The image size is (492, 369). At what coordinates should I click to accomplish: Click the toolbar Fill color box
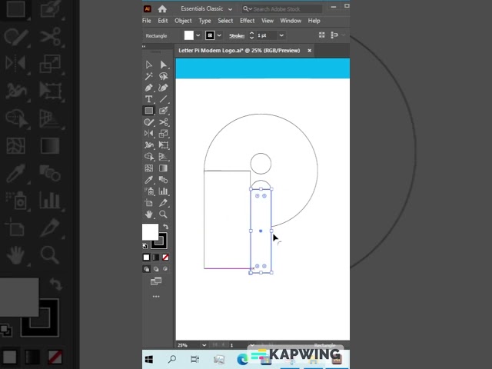click(x=151, y=232)
